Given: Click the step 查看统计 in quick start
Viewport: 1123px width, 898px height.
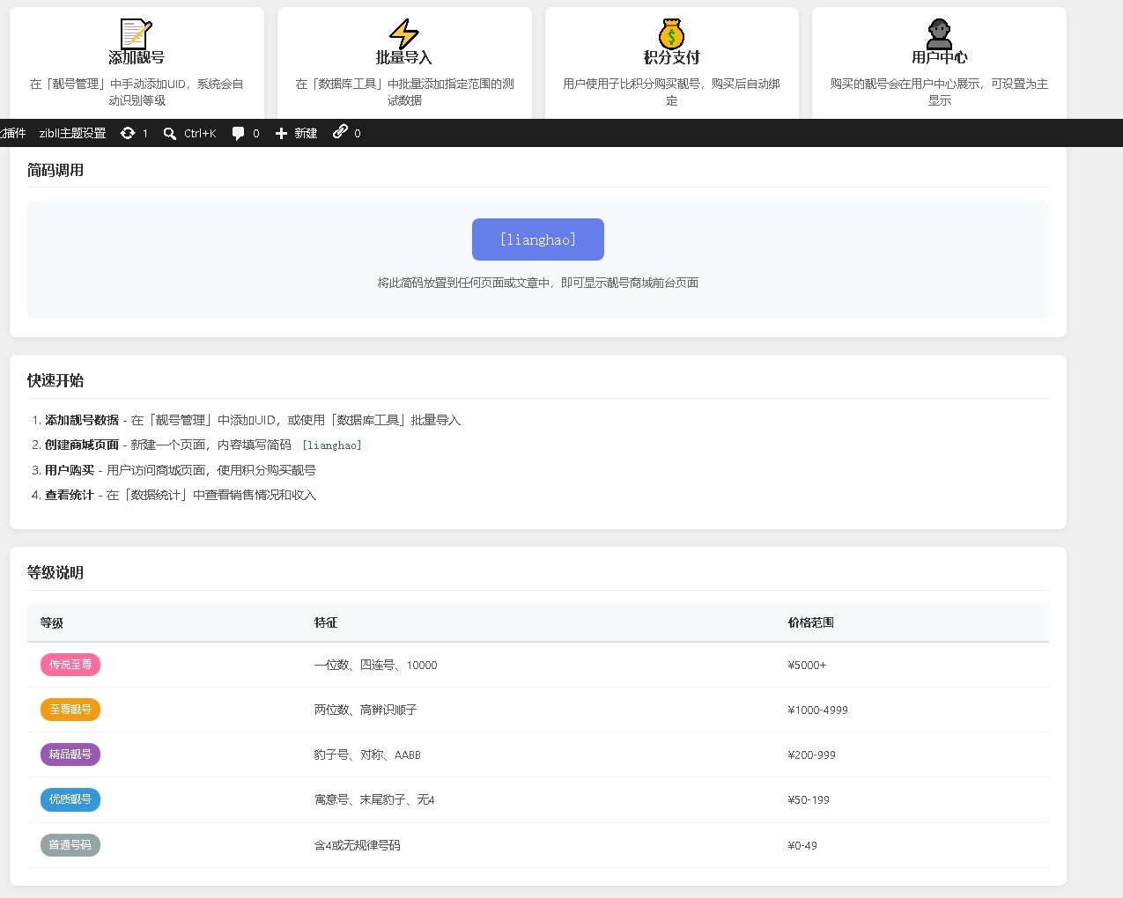Looking at the screenshot, I should [70, 495].
